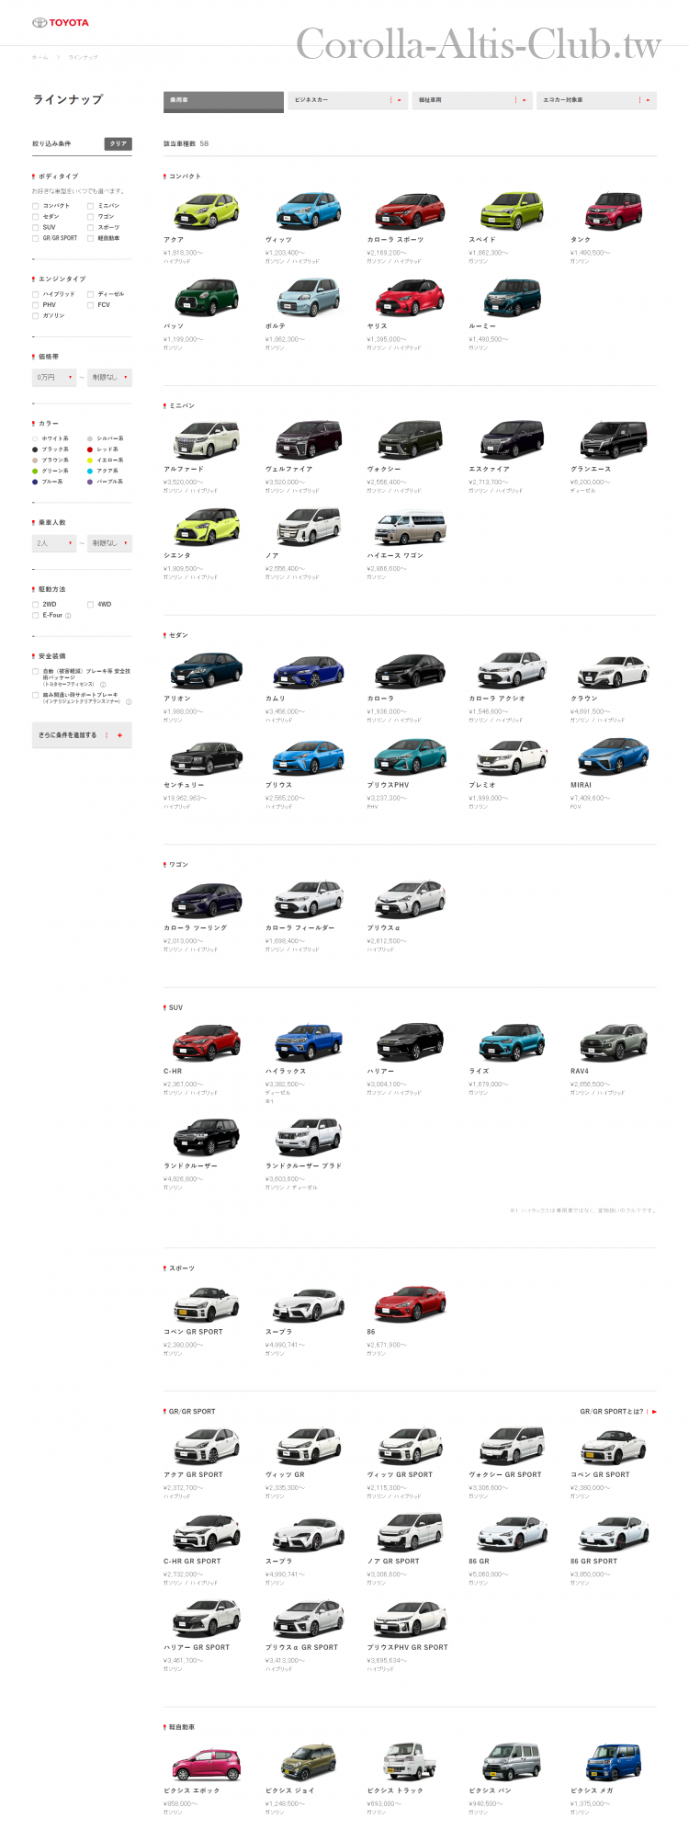Screen dimensions: 689x1830
Task: Select the RAV4 SUV image
Action: tap(614, 1042)
